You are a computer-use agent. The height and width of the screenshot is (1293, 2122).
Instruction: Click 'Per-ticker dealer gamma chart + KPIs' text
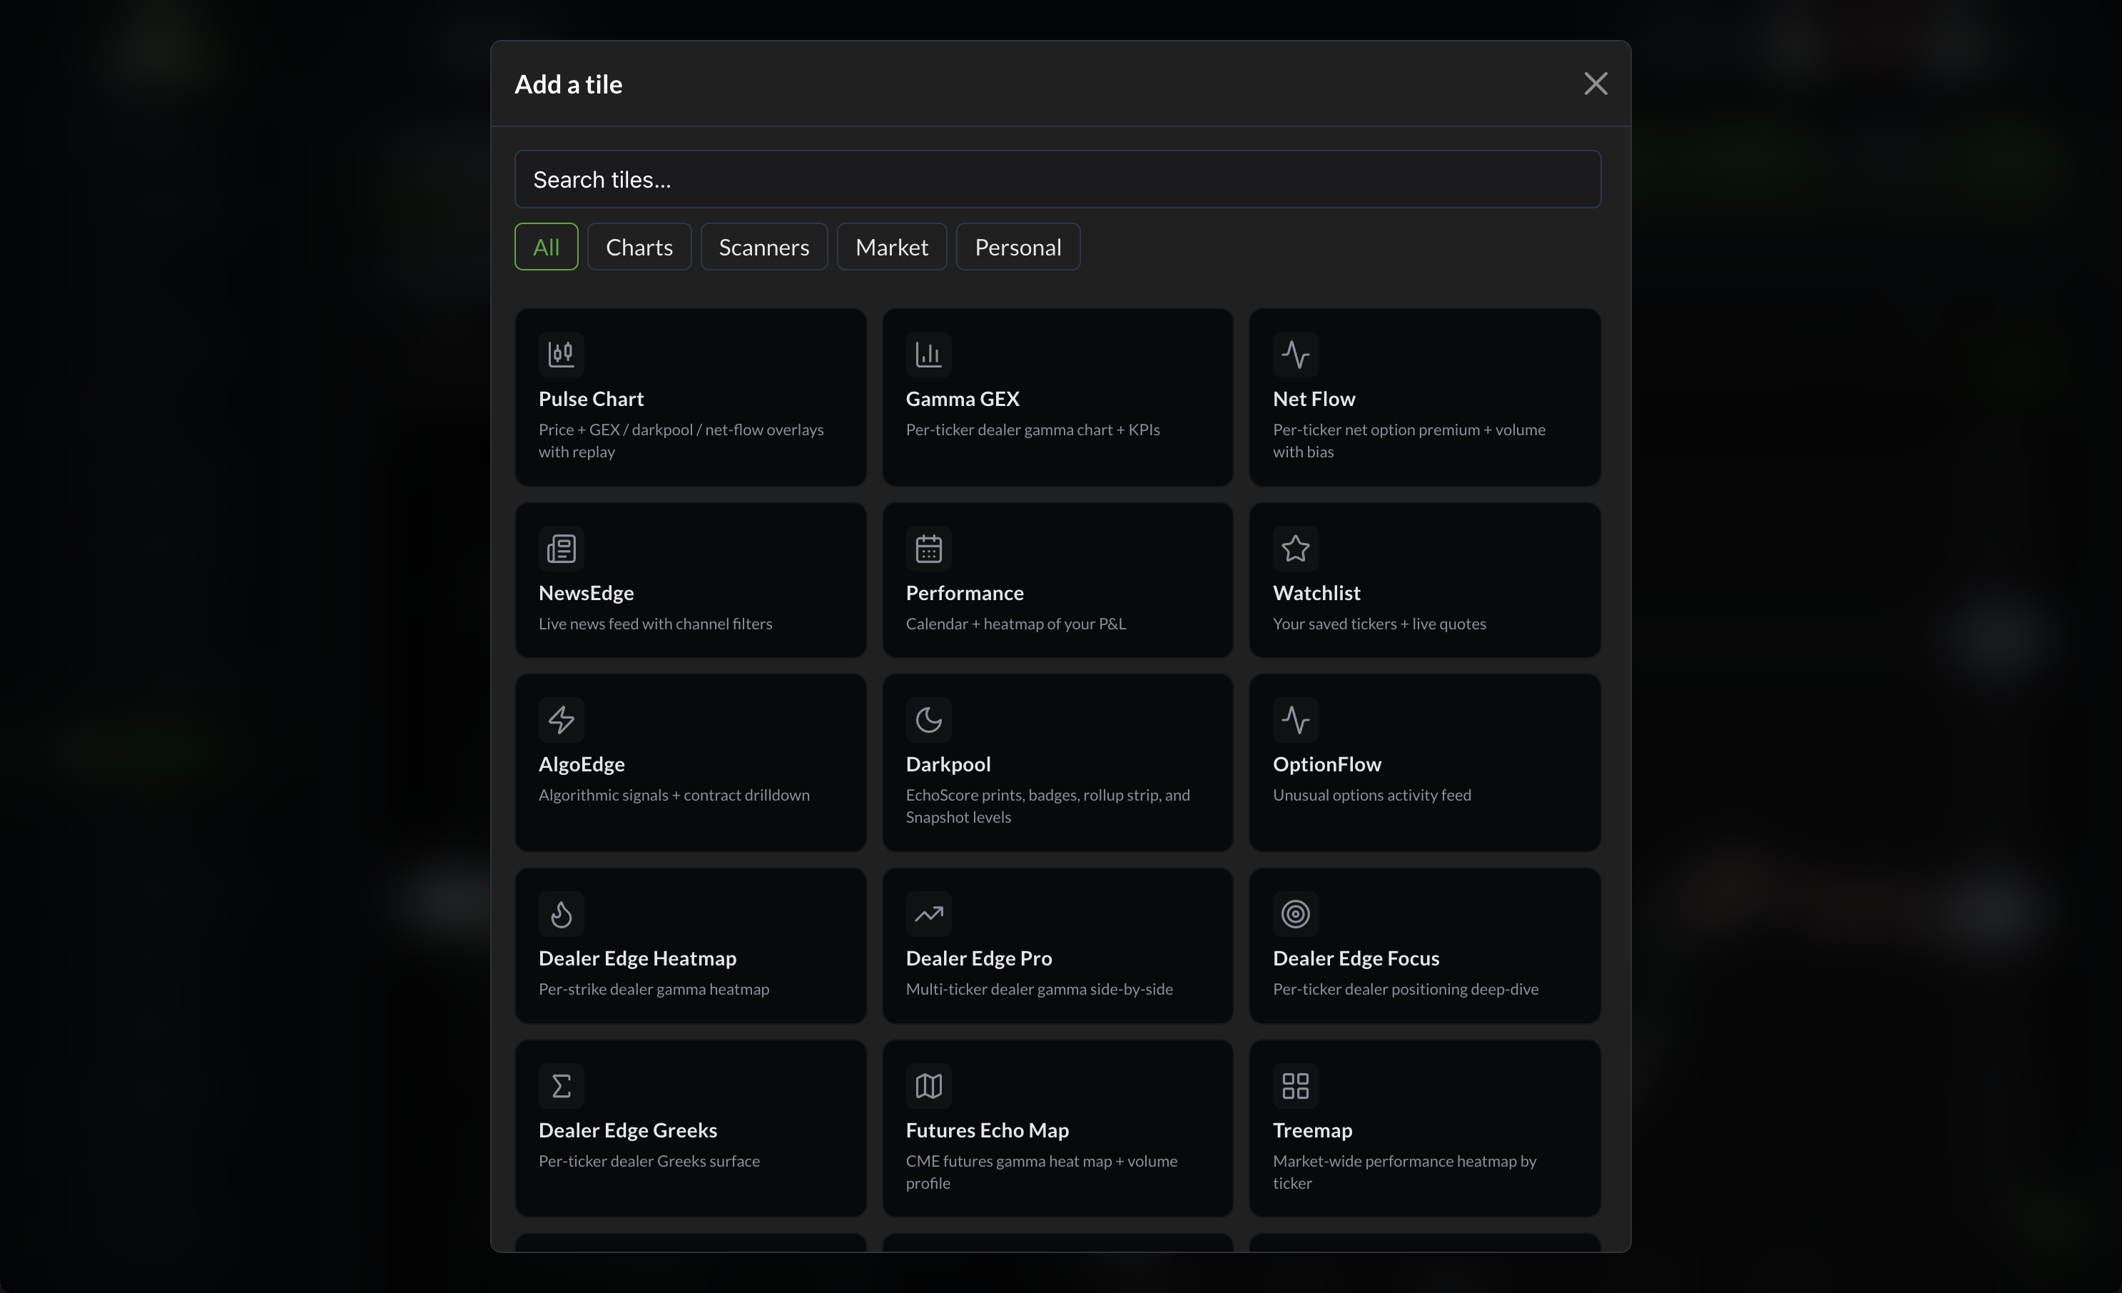(1032, 430)
